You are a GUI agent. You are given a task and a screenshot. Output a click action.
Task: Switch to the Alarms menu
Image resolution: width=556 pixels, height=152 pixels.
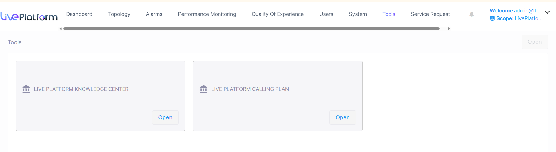[x=154, y=14]
